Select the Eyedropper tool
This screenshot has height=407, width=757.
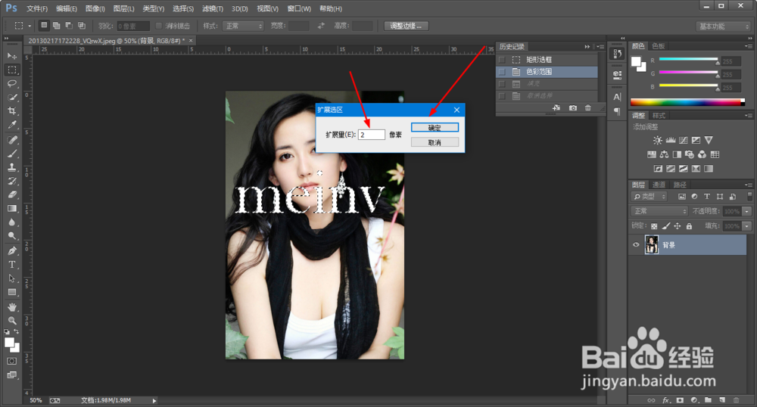click(x=12, y=124)
